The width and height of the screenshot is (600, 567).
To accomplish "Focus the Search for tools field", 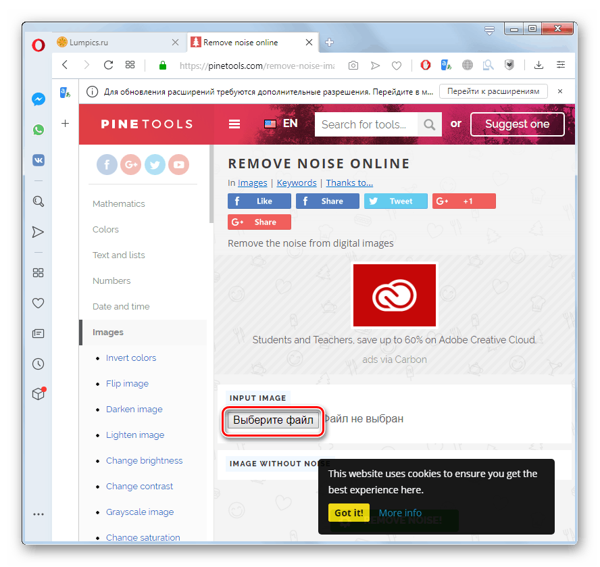I will pos(366,124).
